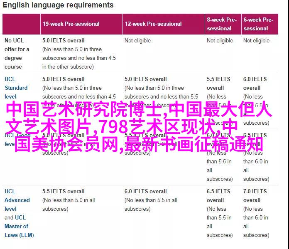Click No UCL offer row 4.5 subscore note
The image size is (289, 249).
79,58
